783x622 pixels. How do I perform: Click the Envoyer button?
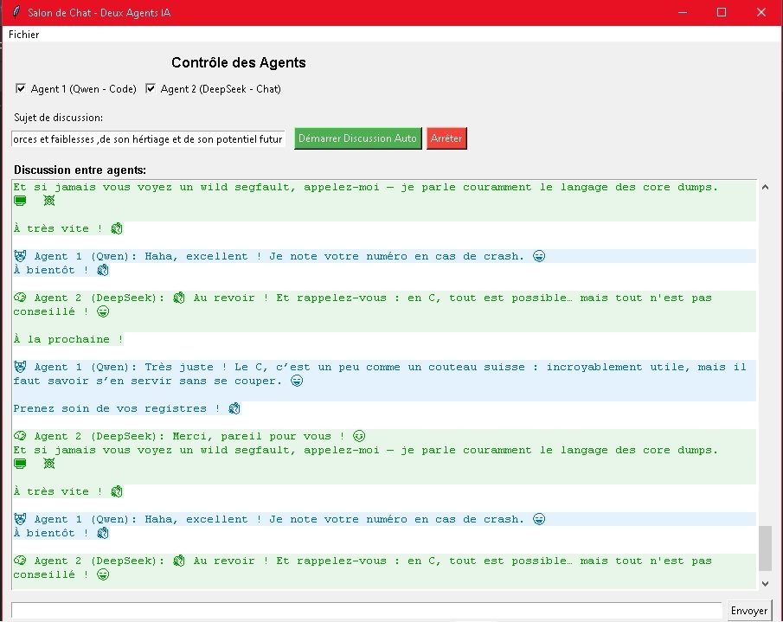(x=748, y=611)
